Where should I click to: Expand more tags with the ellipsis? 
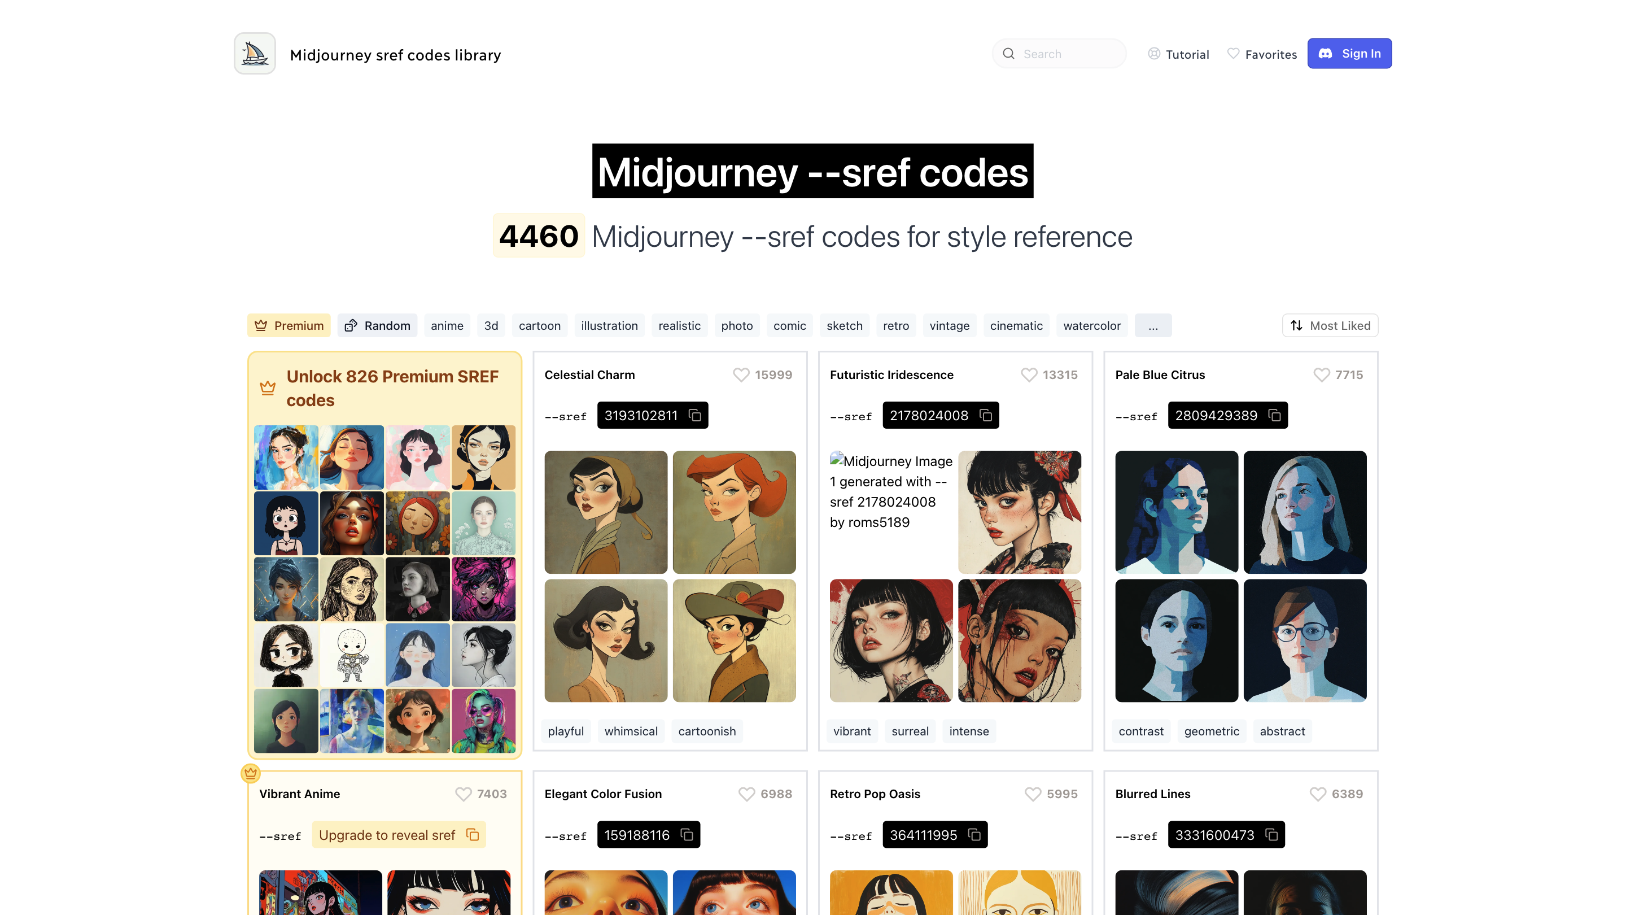click(x=1152, y=325)
